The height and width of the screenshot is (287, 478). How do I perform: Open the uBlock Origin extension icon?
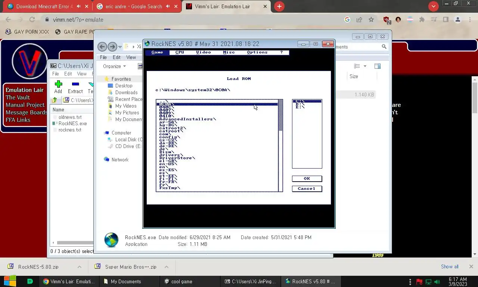coord(387,20)
